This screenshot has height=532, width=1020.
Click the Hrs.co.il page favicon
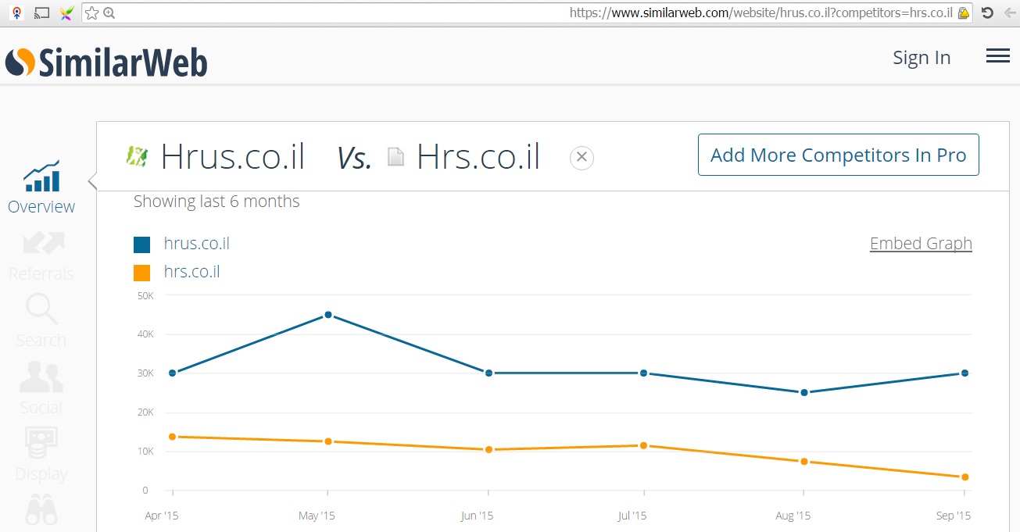[396, 157]
